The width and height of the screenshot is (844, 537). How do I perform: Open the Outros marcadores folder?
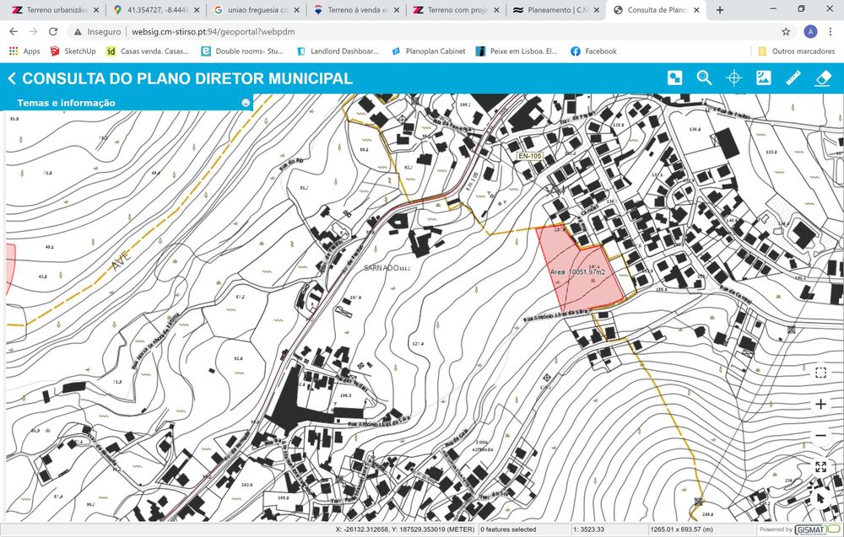coord(797,51)
